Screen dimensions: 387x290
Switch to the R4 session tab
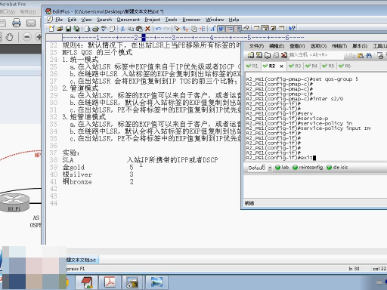[x=311, y=66]
